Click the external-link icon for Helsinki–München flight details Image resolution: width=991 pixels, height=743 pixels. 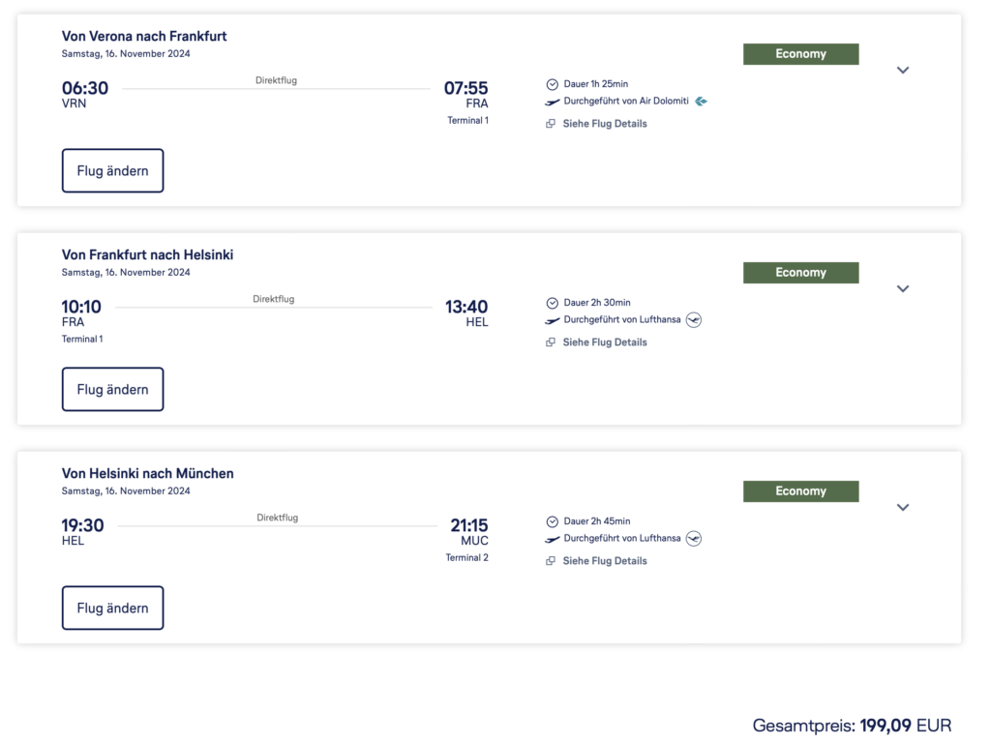pyautogui.click(x=551, y=561)
